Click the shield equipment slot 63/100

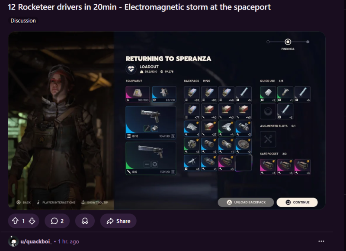coord(164,94)
